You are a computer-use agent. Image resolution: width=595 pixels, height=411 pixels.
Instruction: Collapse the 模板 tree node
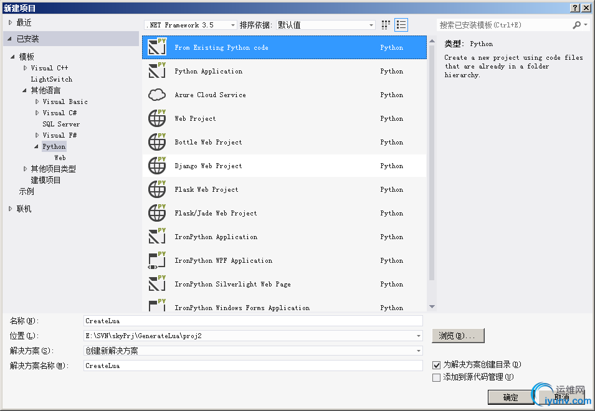pos(12,57)
